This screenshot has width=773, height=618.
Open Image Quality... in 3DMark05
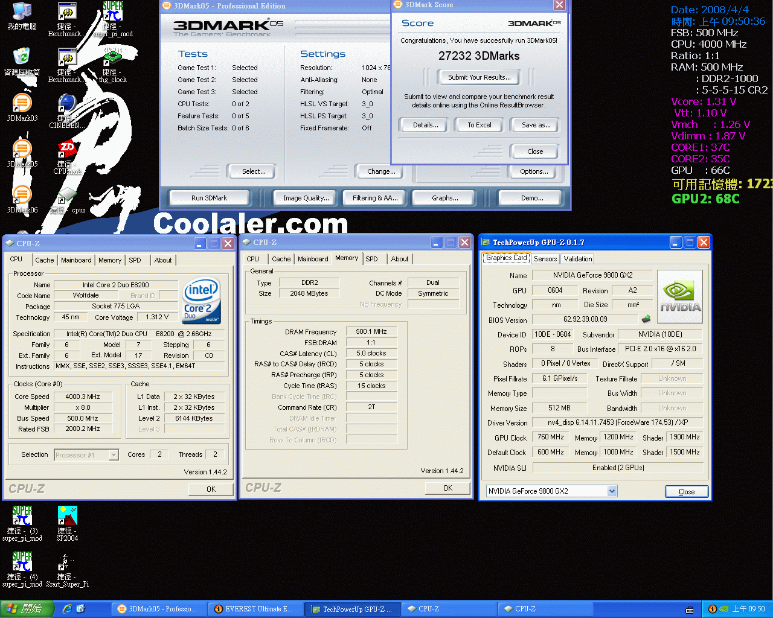pos(306,198)
